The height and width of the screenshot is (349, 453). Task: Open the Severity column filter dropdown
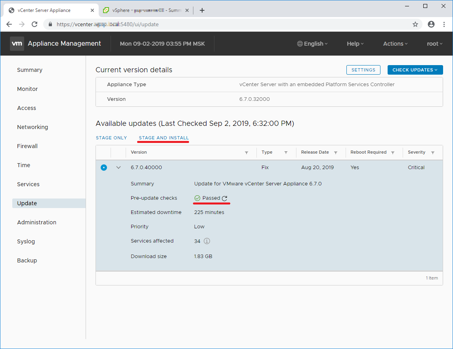pyautogui.click(x=433, y=152)
